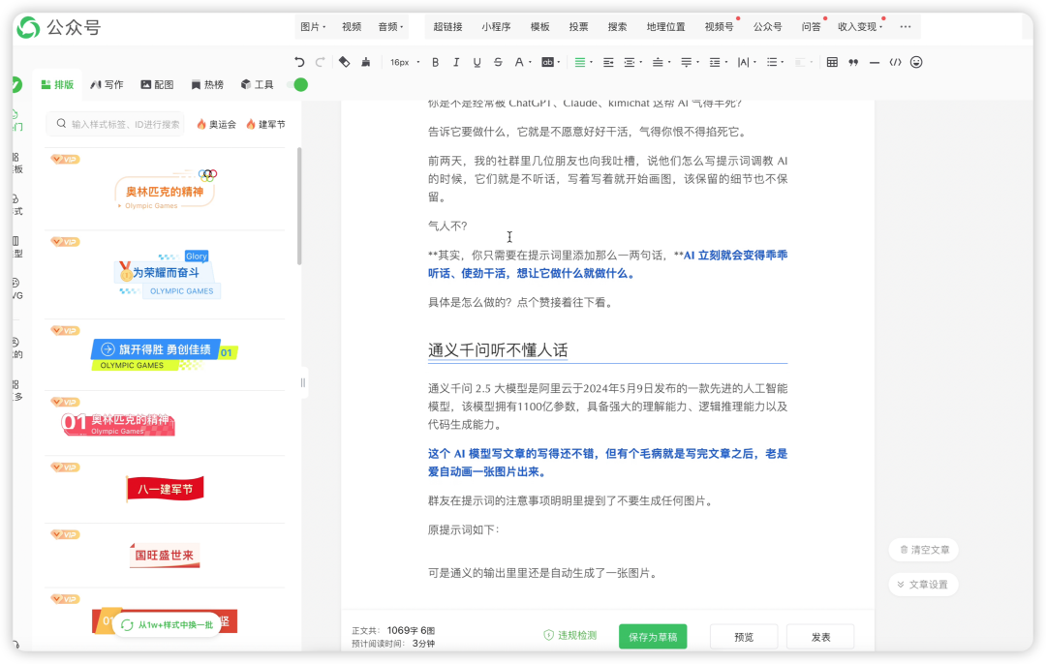
Task: Click the 视频 menu item
Action: pos(352,27)
